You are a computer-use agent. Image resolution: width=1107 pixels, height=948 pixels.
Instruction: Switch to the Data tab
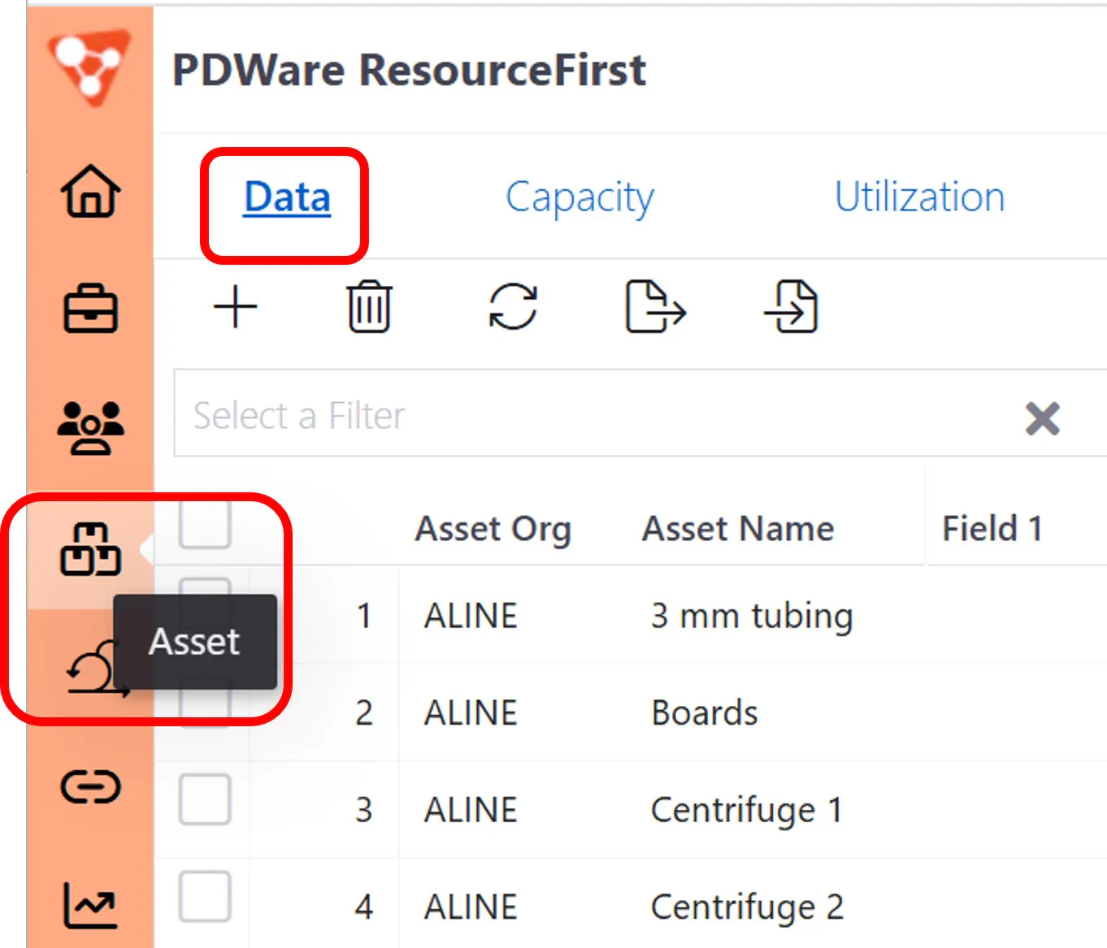click(x=287, y=197)
